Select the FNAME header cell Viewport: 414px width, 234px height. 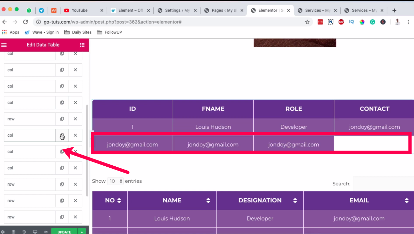click(213, 109)
